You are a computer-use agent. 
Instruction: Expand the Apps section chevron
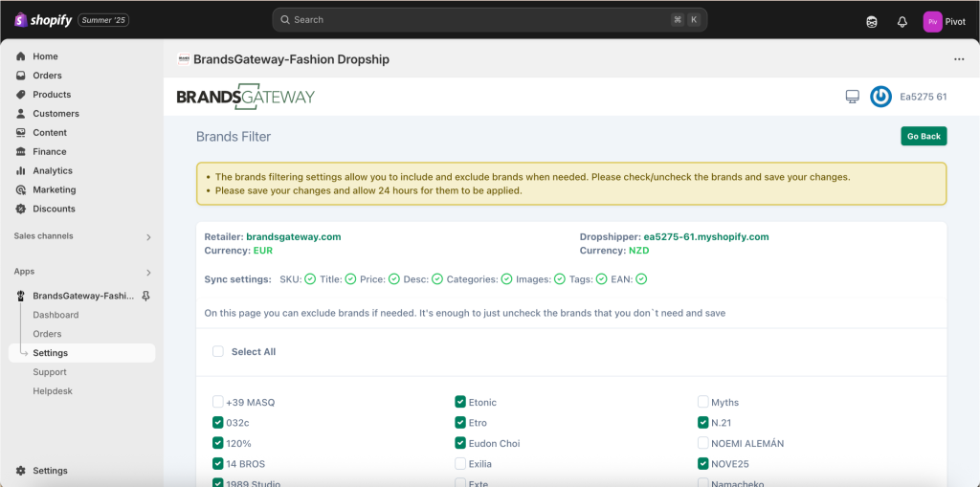tap(148, 273)
